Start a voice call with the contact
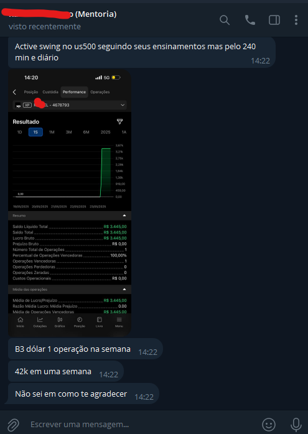Viewport: 308px width, 434px height. click(250, 20)
